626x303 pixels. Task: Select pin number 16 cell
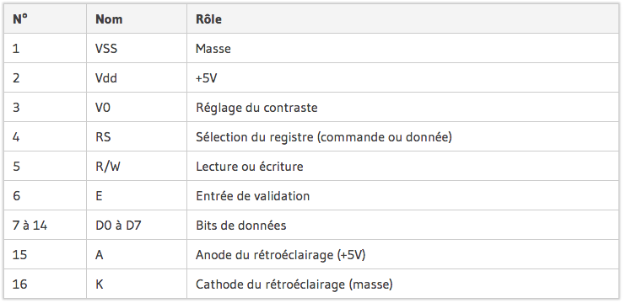pyautogui.click(x=45, y=284)
